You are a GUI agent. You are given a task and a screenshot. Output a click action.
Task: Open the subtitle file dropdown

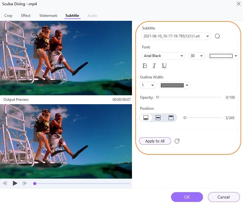[176, 36]
